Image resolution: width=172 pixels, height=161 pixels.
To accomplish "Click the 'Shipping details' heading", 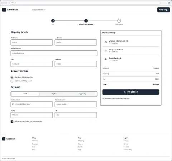I will (19, 32).
